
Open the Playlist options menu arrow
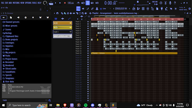pyautogui.click(x=54, y=13)
